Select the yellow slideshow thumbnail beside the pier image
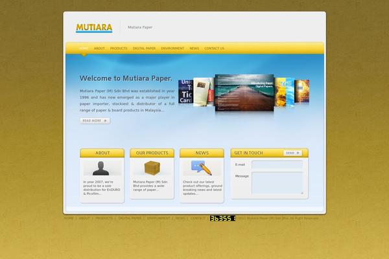This screenshot has width=389, height=259. click(280, 92)
